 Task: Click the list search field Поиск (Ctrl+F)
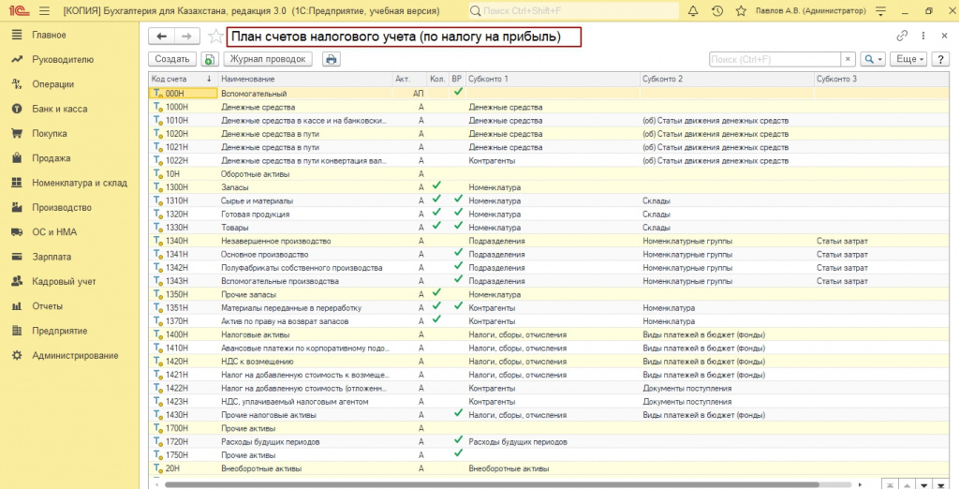coord(775,59)
